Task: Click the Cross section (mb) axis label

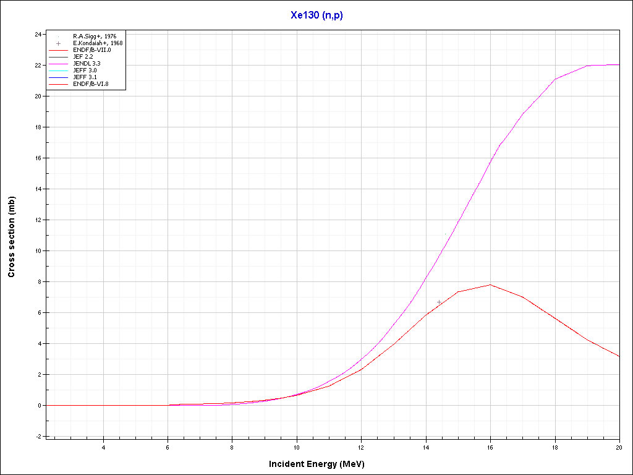Action: [x=12, y=236]
